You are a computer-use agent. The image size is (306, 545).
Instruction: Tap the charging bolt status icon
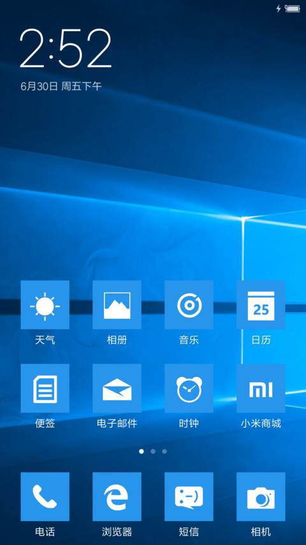click(278, 9)
